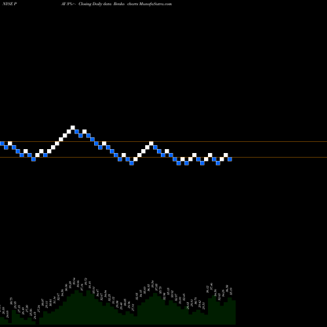
Task: Select the last blue Renko brick on the right end
Action: (x=230, y=159)
